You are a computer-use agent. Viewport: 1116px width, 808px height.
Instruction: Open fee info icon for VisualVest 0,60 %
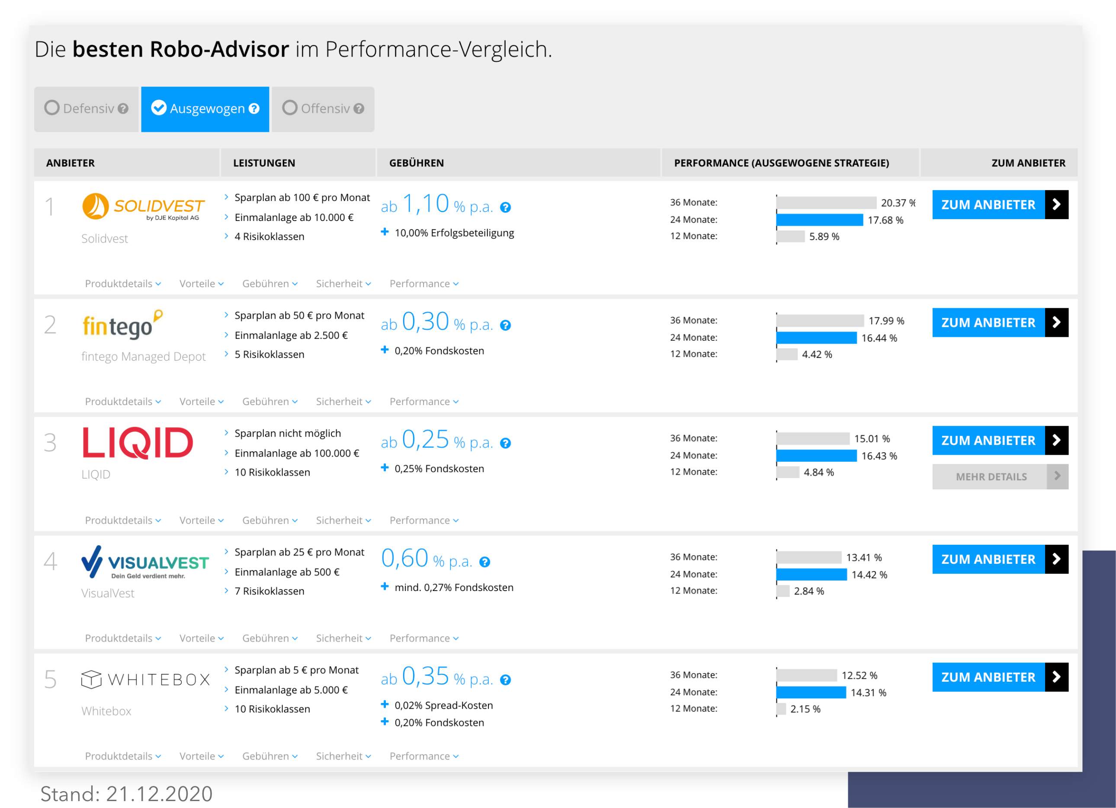click(485, 562)
